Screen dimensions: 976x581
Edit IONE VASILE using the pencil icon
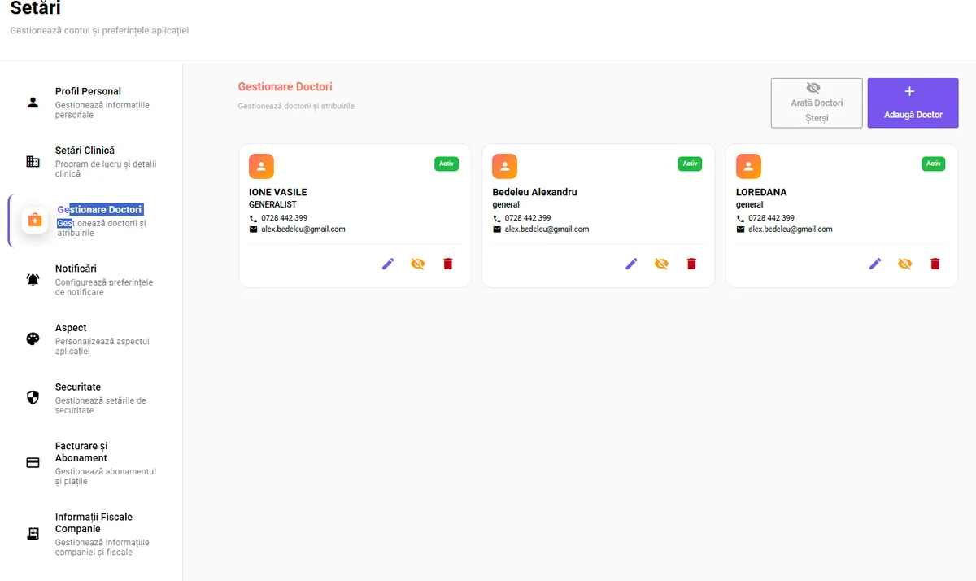(x=388, y=263)
